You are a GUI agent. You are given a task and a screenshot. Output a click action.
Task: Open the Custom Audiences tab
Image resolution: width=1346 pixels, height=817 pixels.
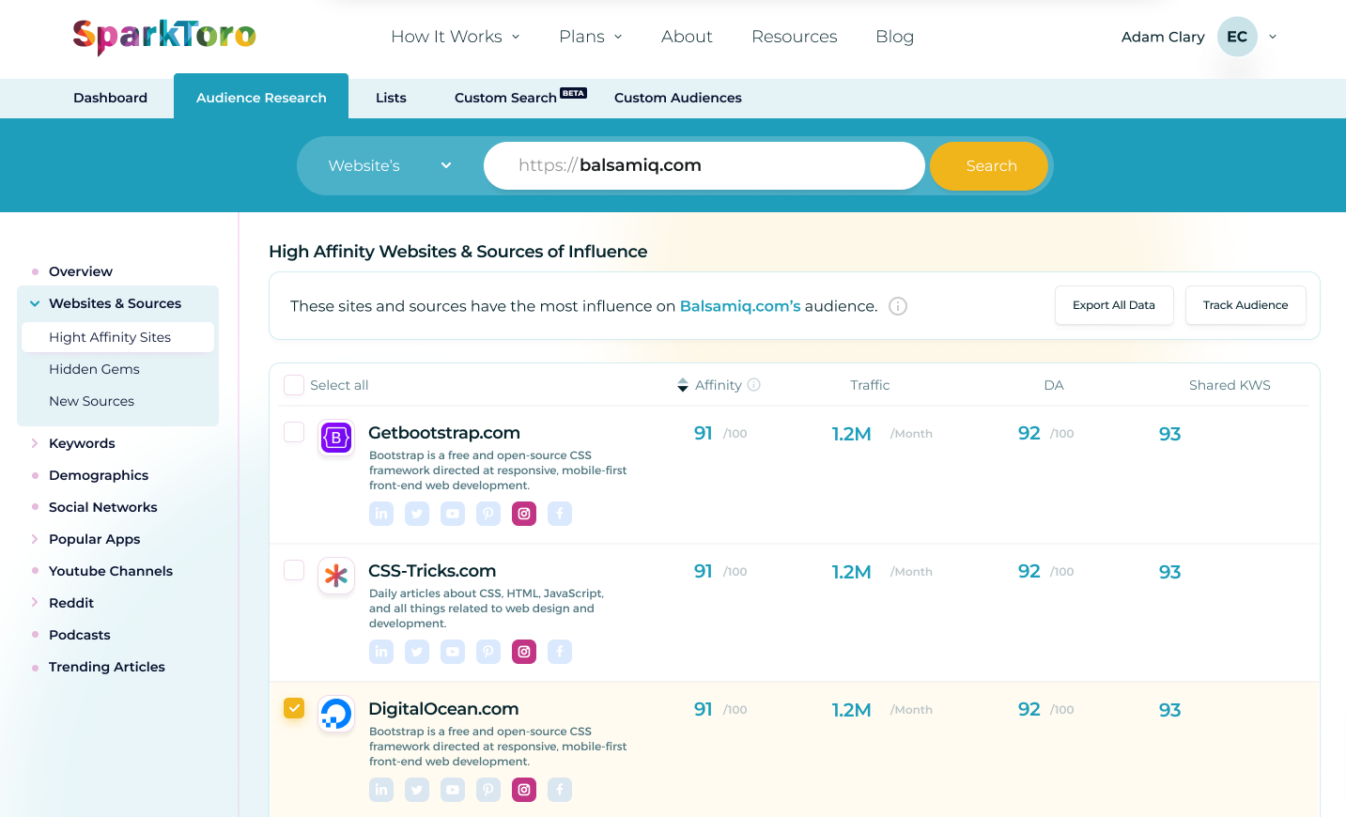pyautogui.click(x=678, y=98)
